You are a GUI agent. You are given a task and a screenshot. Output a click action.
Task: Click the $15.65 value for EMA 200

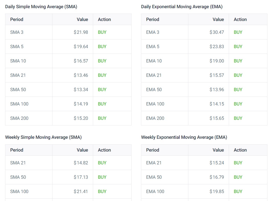click(218, 118)
